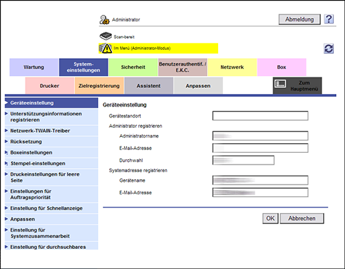Select Geräteeinstellung in sidebar
This screenshot has height=269, width=345.
tap(51, 103)
